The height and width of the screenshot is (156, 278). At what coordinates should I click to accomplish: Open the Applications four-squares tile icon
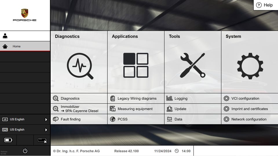pos(136,65)
